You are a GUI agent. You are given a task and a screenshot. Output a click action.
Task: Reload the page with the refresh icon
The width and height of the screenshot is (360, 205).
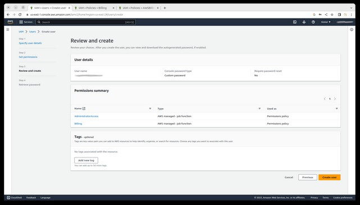(x=20, y=15)
